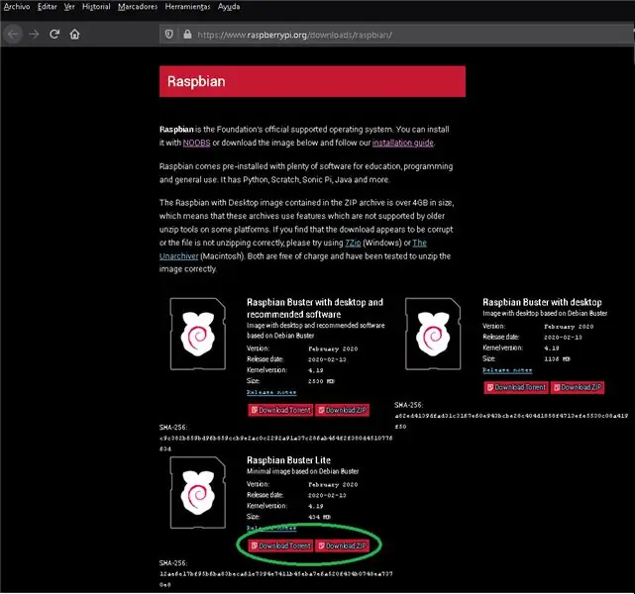Open Release notes for Buster with desktop
Viewport: 635px width, 594px height.
click(507, 370)
